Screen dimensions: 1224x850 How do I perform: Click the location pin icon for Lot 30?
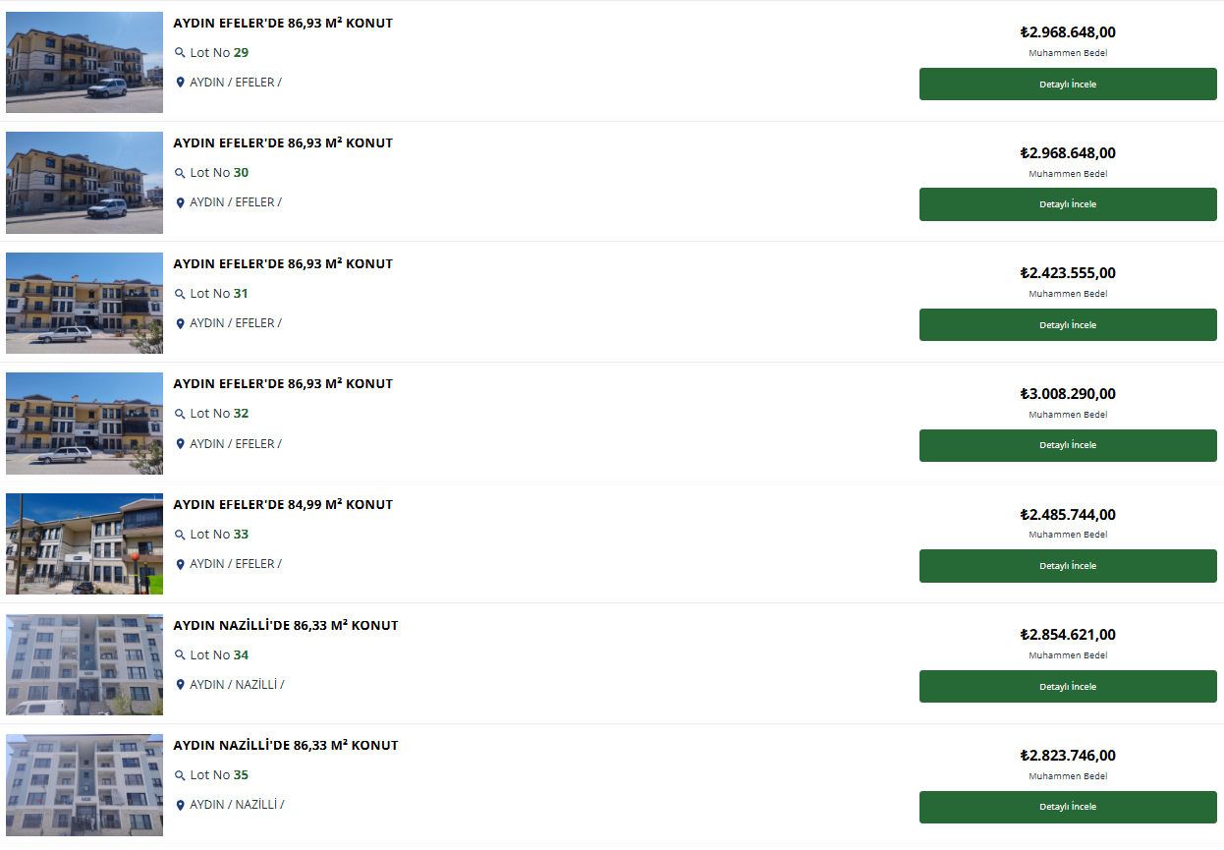pyautogui.click(x=180, y=203)
